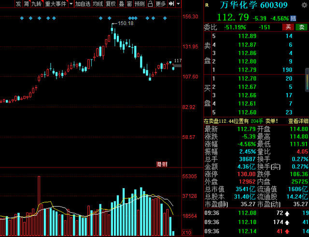Click the arrow-to-bar collapse icon in the toolbar

coord(171,3)
